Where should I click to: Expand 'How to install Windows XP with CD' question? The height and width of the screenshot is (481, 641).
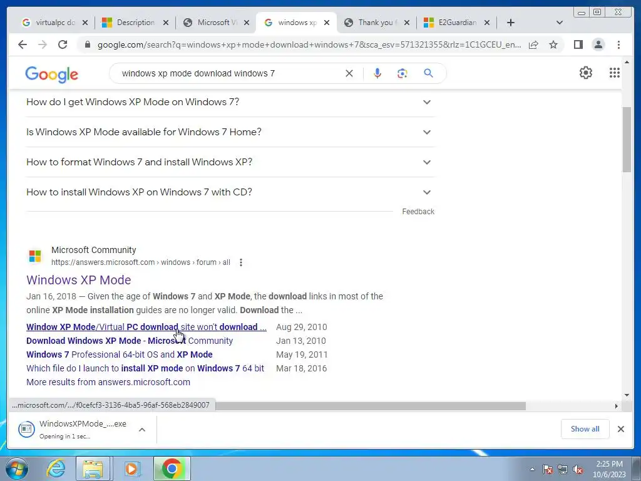[230, 192]
